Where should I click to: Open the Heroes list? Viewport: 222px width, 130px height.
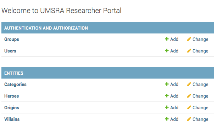12,96
